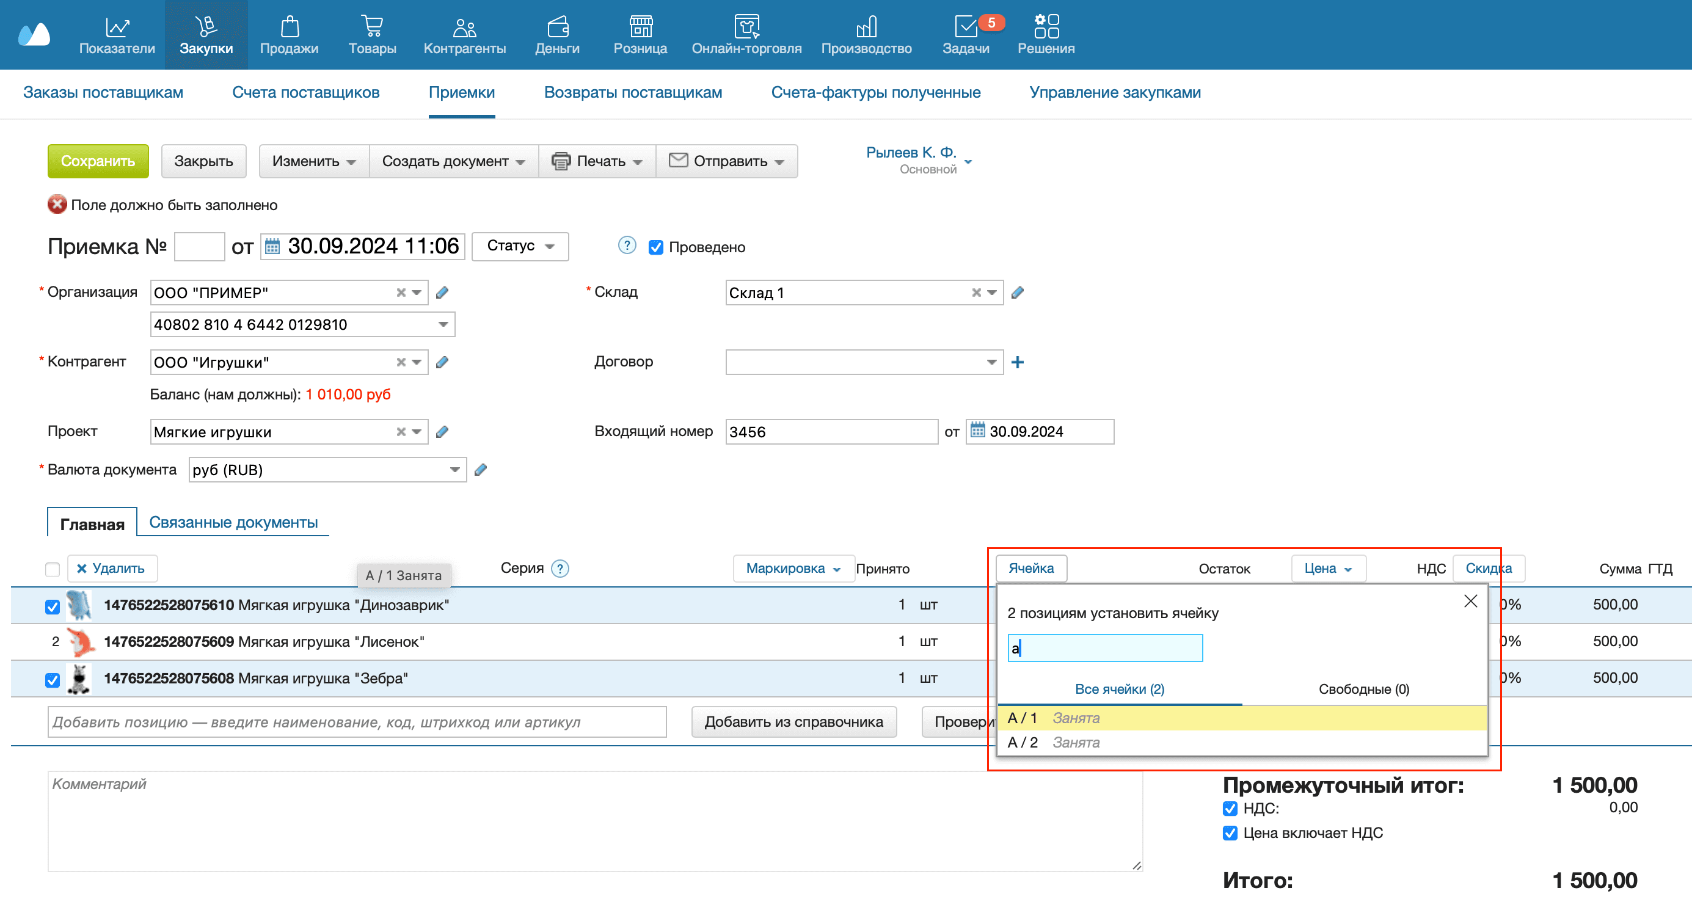Open the calendar icon by the Приемка date
Viewport: 1692px width, 899px height.
coord(272,247)
